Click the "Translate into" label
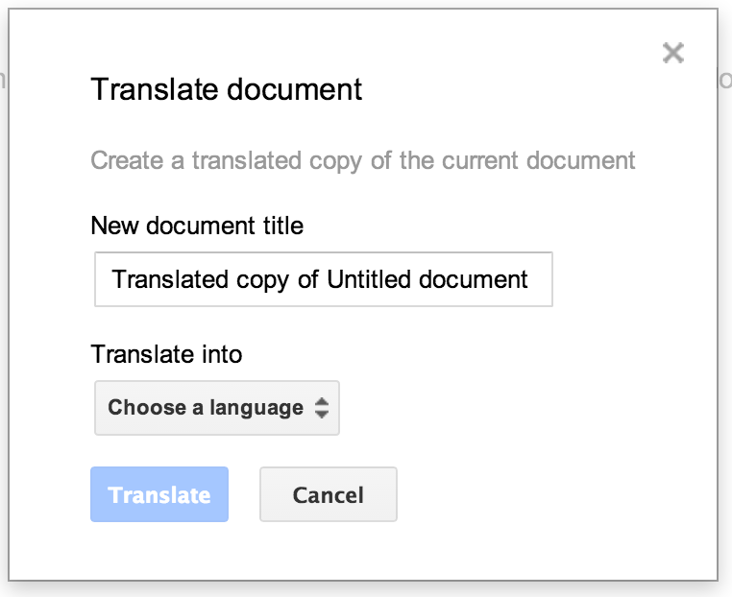 166,354
